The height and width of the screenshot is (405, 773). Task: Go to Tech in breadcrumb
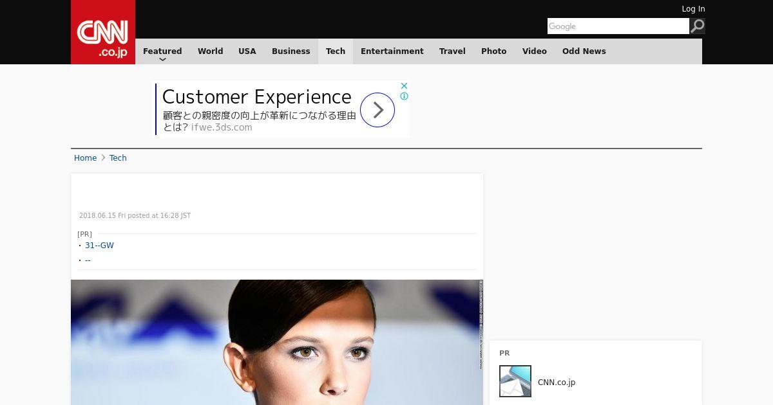(x=118, y=158)
